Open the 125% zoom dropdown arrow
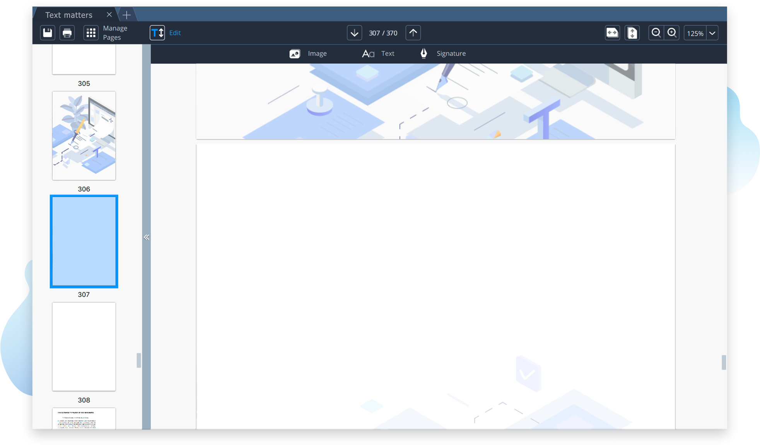 point(712,33)
